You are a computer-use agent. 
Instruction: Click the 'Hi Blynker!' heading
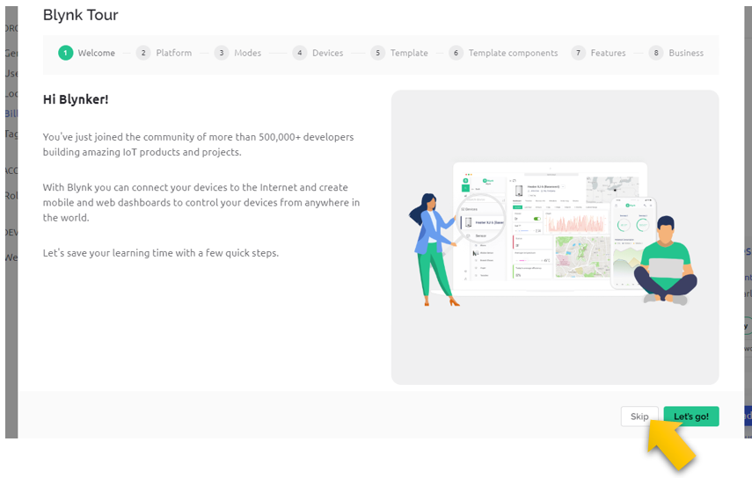click(76, 99)
